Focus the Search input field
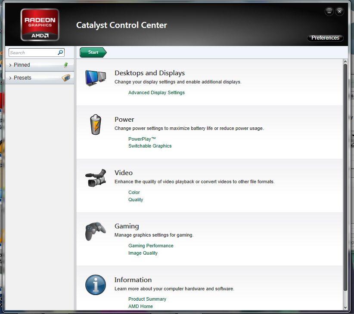Image resolution: width=354 pixels, height=314 pixels. point(33,52)
